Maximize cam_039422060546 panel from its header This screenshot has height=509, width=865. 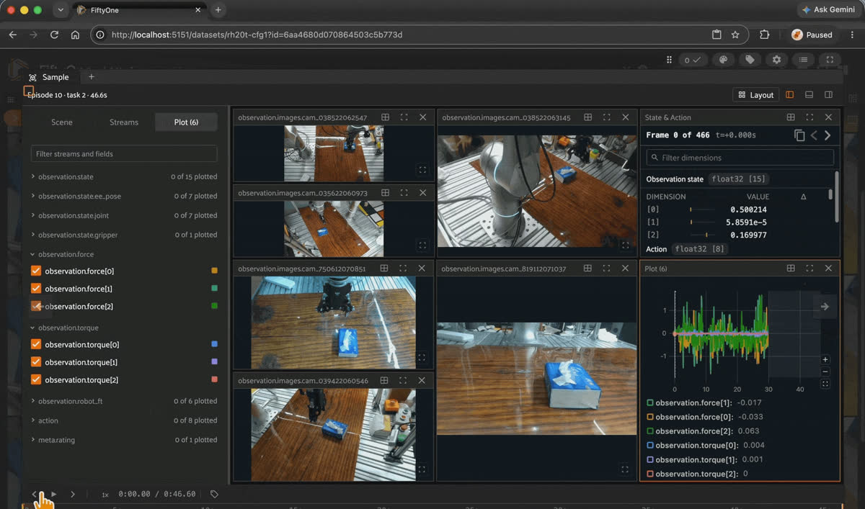pos(404,380)
